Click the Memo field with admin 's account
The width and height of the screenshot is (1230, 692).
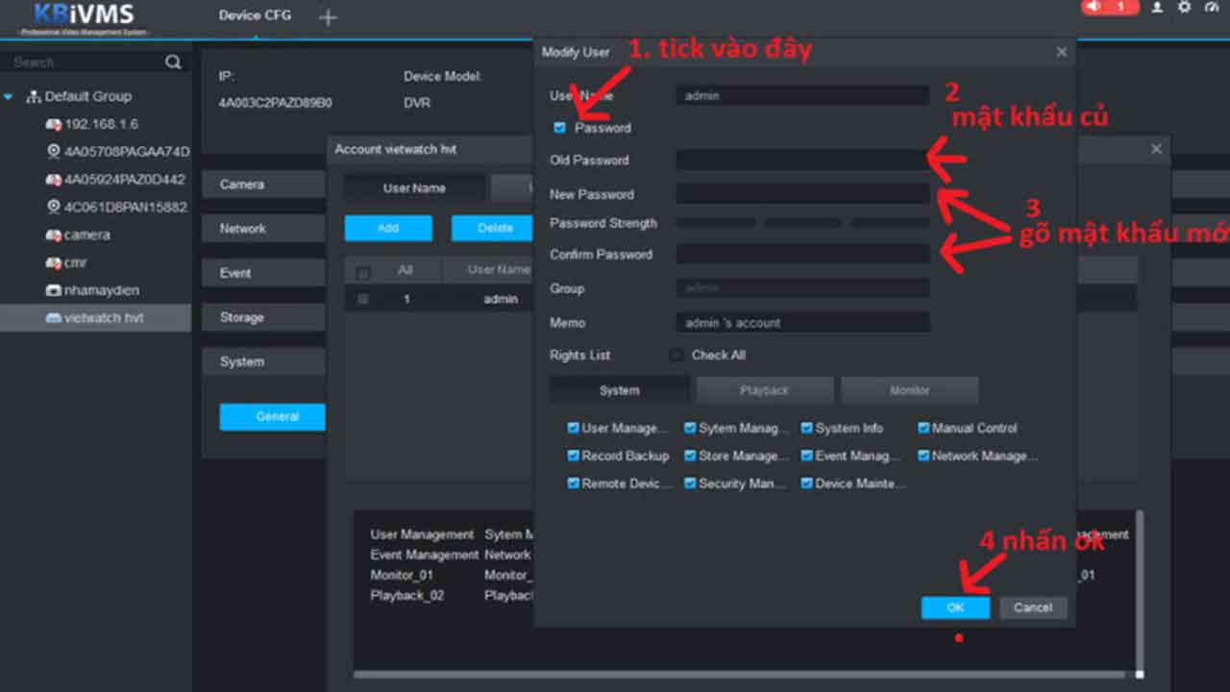click(802, 323)
